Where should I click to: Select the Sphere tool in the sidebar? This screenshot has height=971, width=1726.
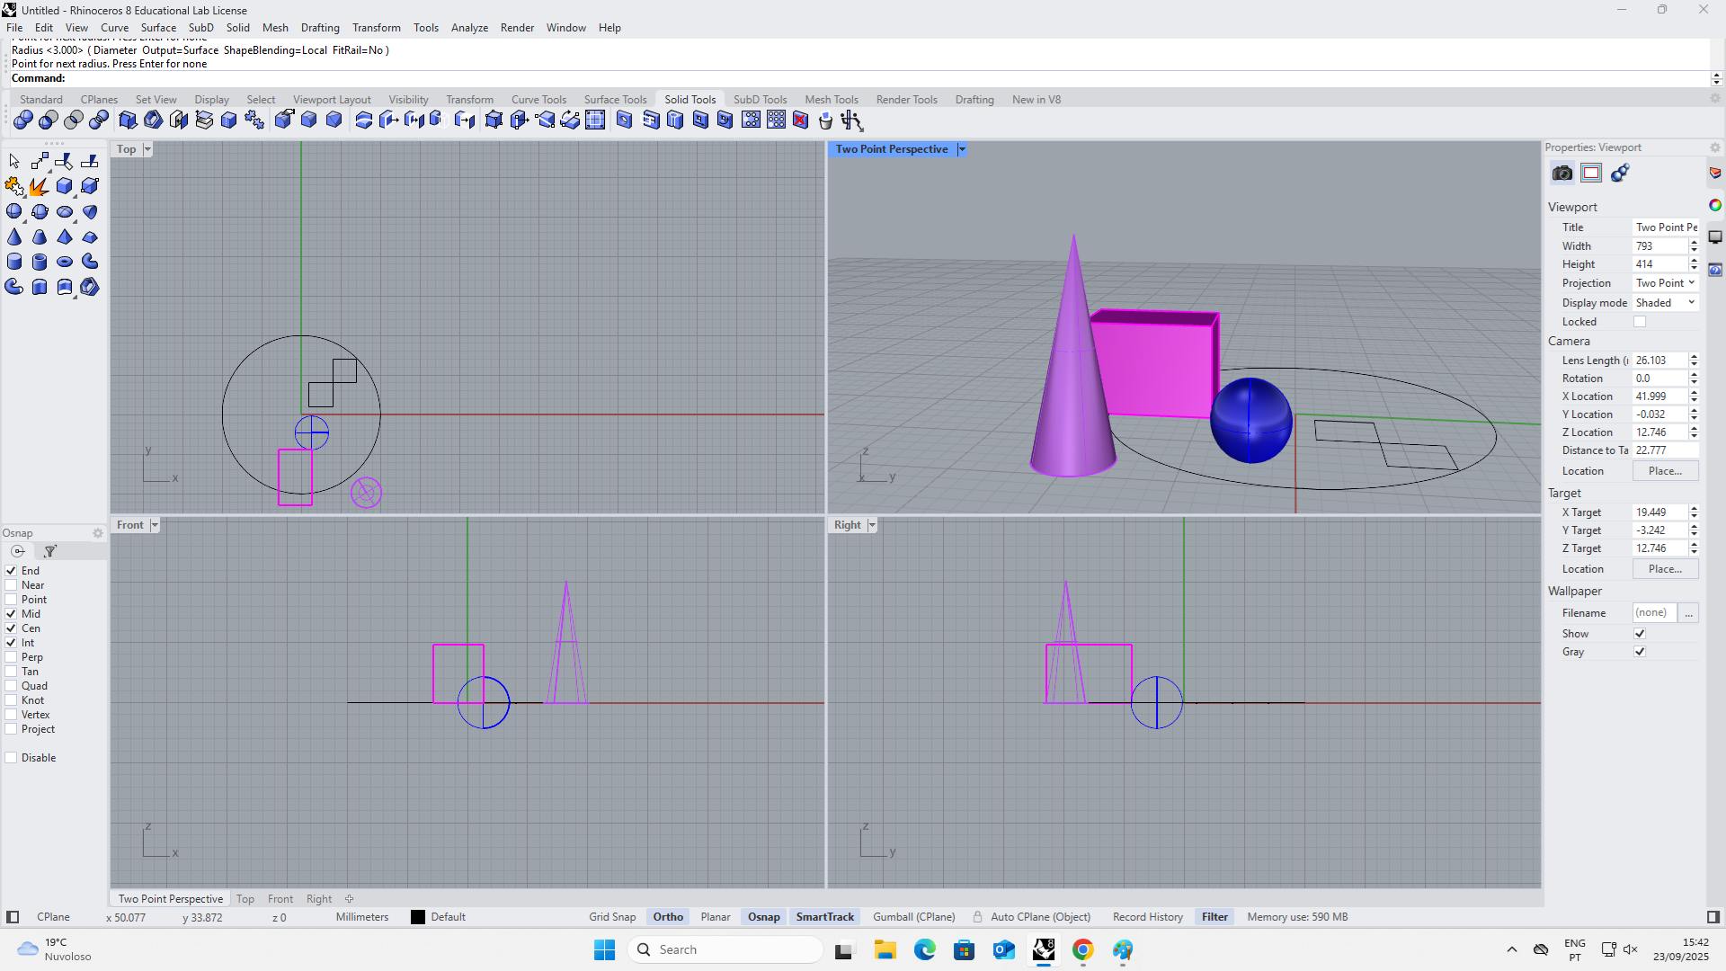pos(13,212)
